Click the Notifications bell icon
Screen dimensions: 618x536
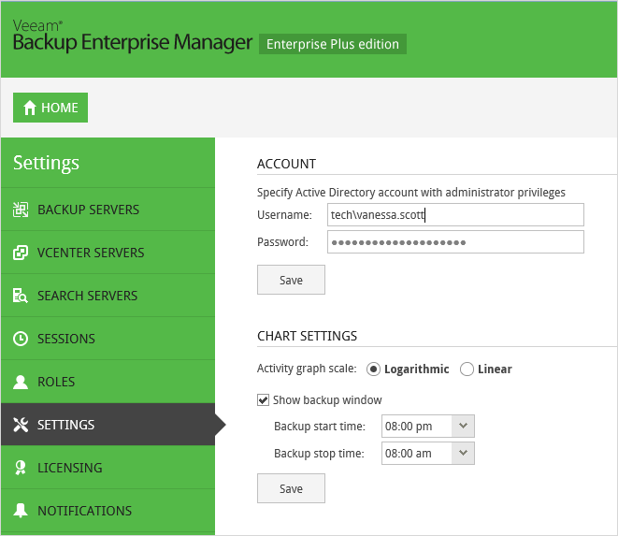pos(21,511)
